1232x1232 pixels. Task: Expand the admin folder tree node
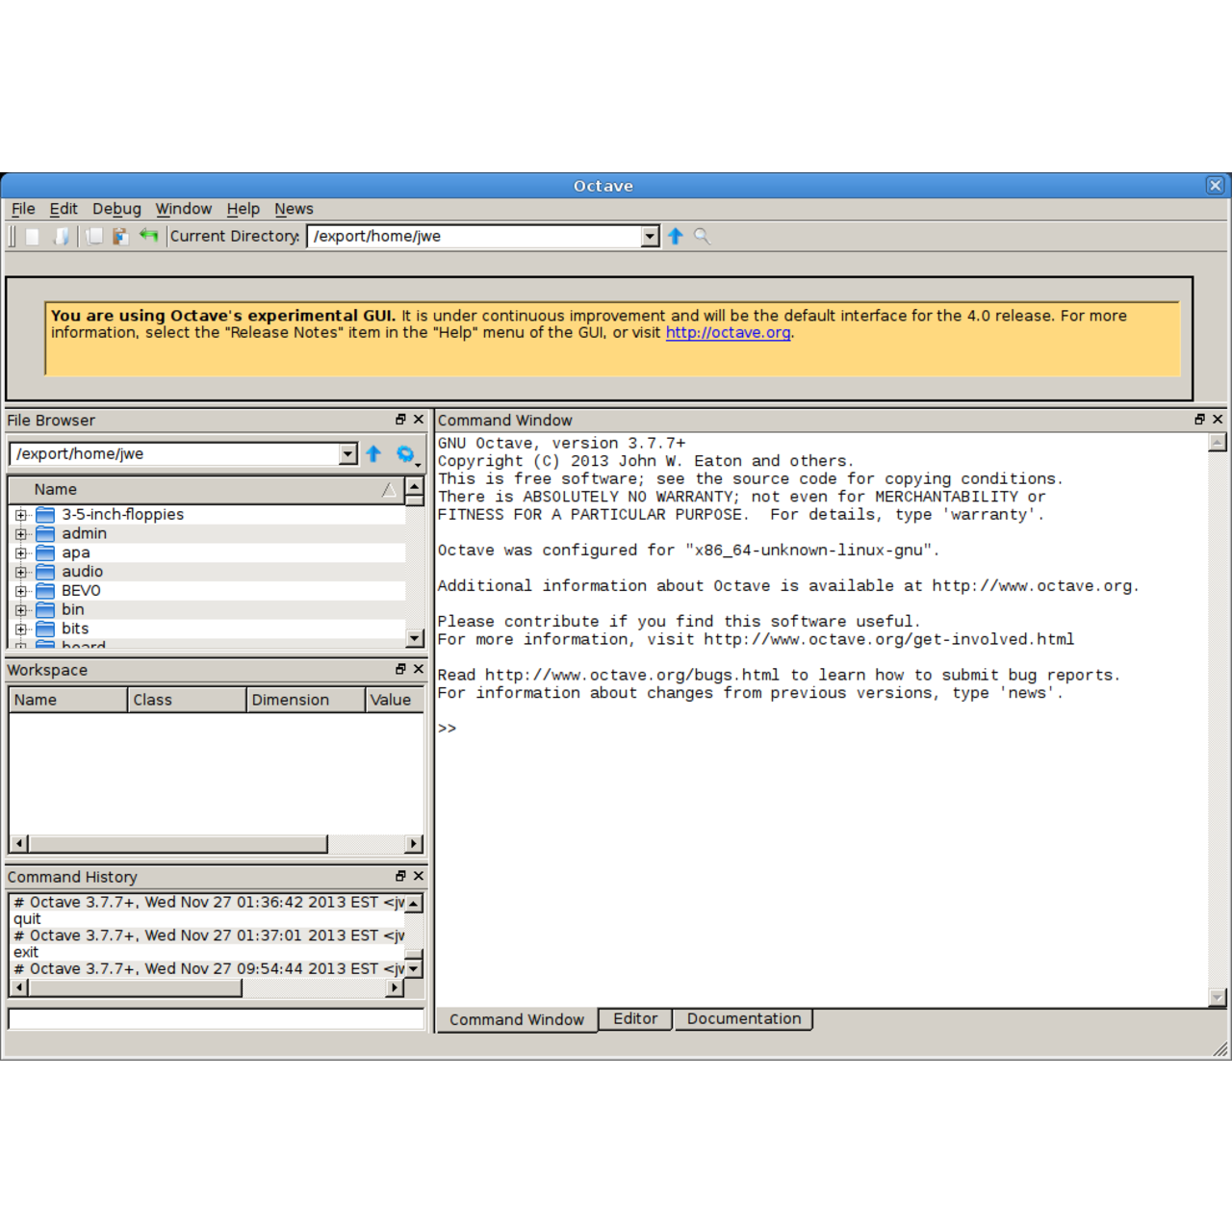coord(21,534)
